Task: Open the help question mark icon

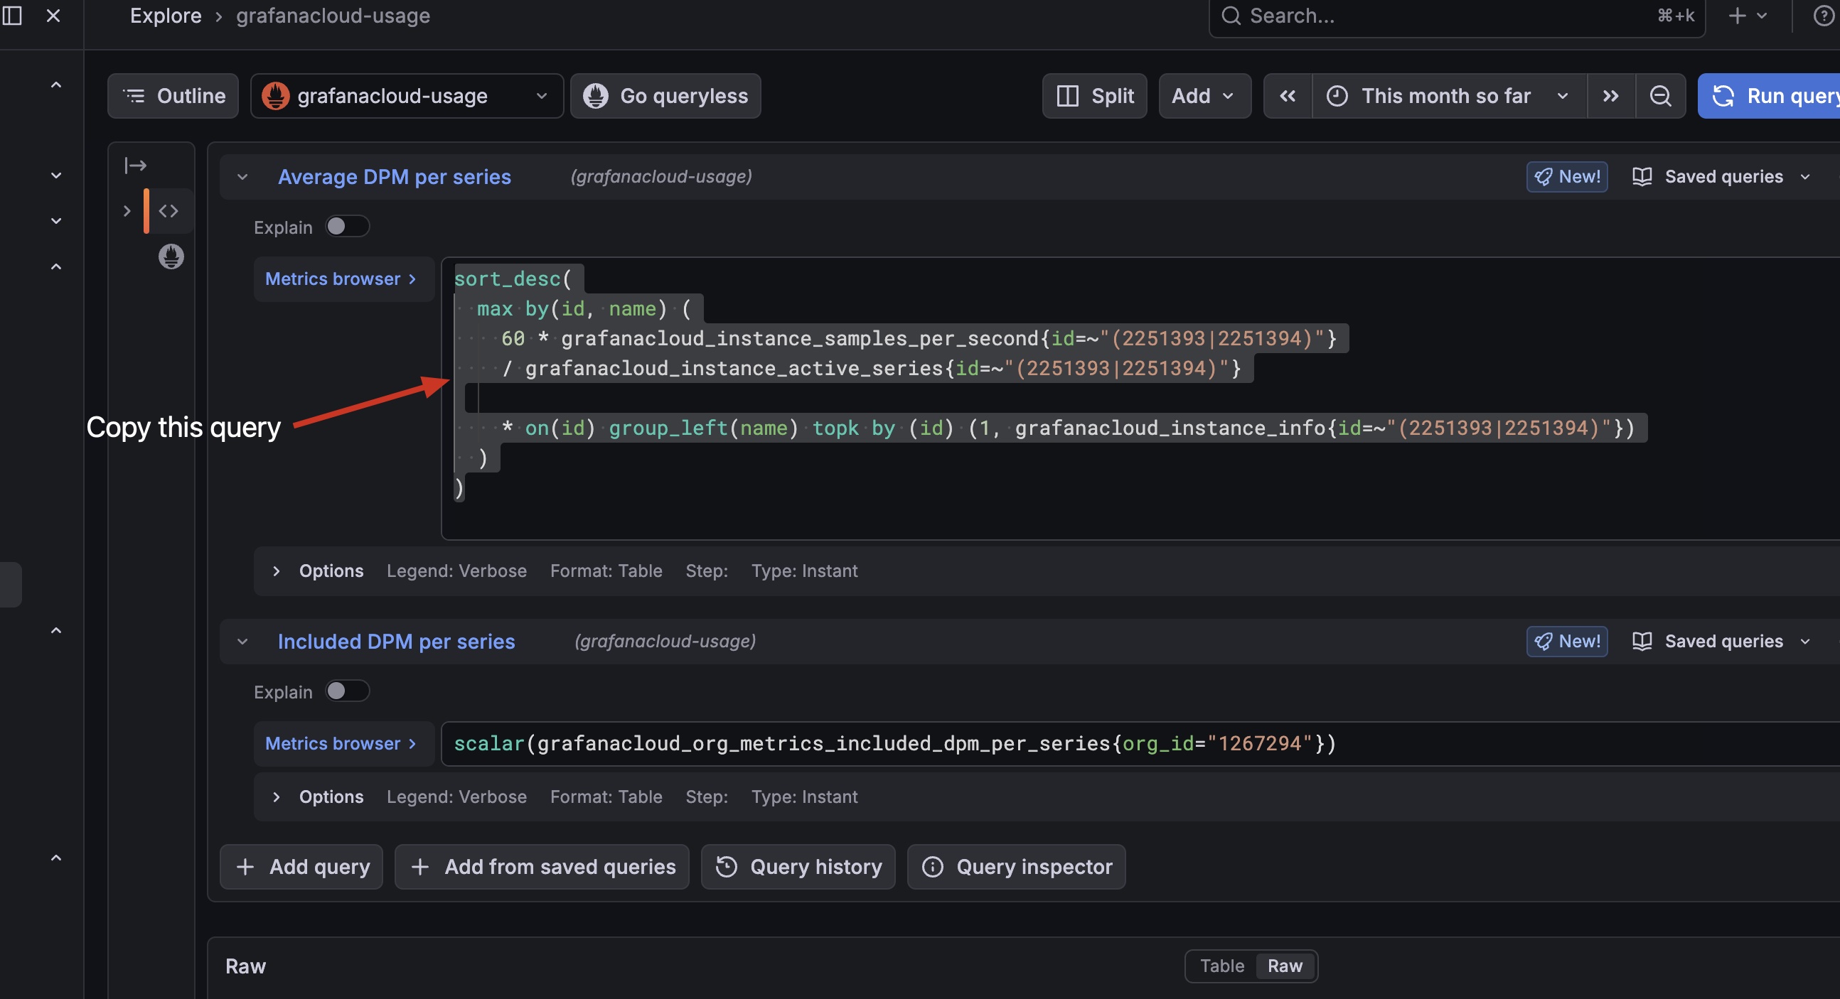Action: pyautogui.click(x=1822, y=15)
